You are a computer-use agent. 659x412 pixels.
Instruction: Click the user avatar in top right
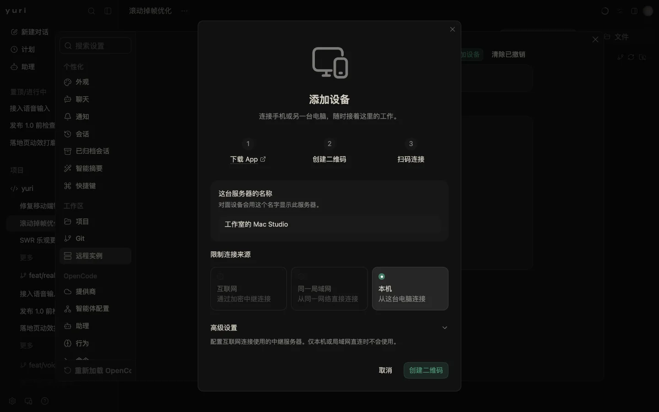648,11
